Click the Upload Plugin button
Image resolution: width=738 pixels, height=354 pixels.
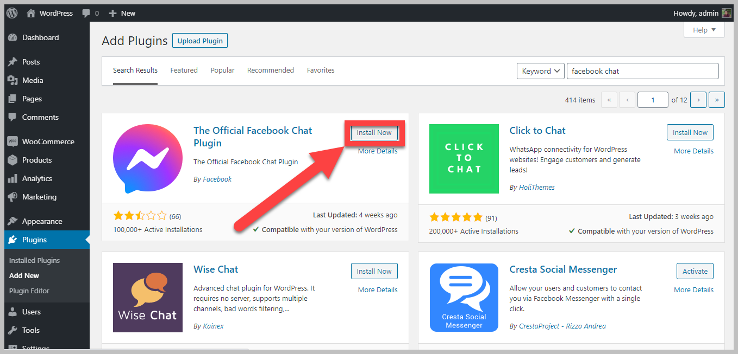click(x=200, y=41)
